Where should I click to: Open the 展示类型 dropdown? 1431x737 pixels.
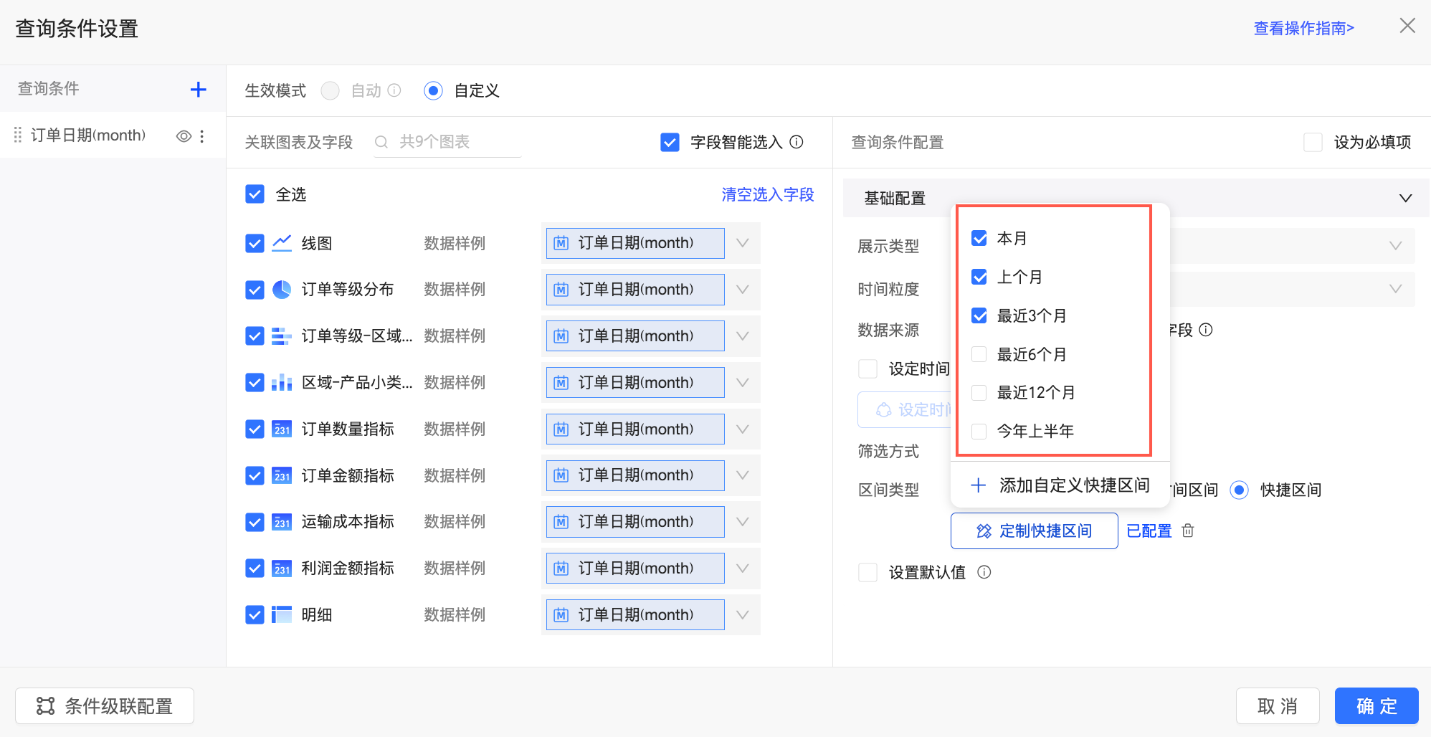coord(1395,246)
